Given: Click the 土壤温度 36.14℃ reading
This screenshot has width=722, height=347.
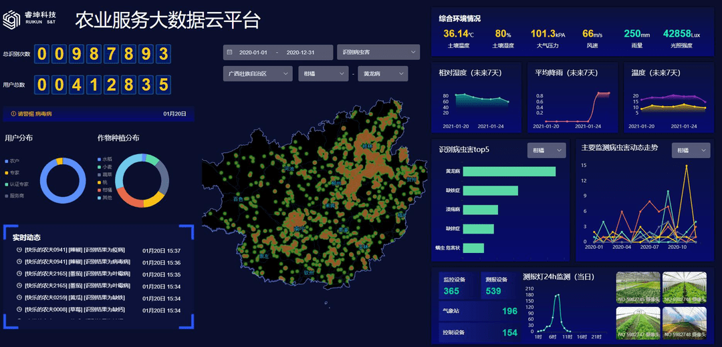Looking at the screenshot, I should click(458, 39).
